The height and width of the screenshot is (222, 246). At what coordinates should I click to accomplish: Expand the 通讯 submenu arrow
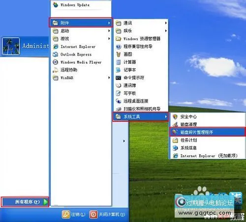tap(166, 23)
